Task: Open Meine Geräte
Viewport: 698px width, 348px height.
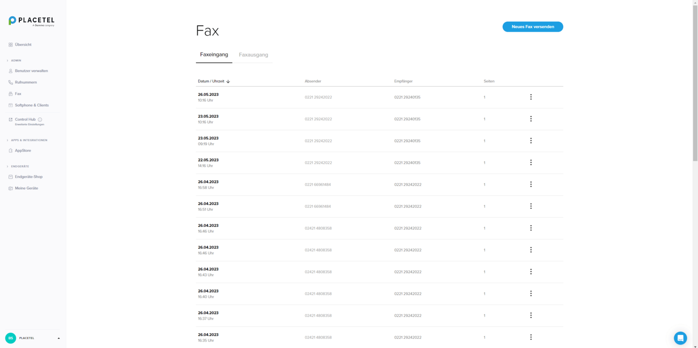Action: tap(27, 188)
